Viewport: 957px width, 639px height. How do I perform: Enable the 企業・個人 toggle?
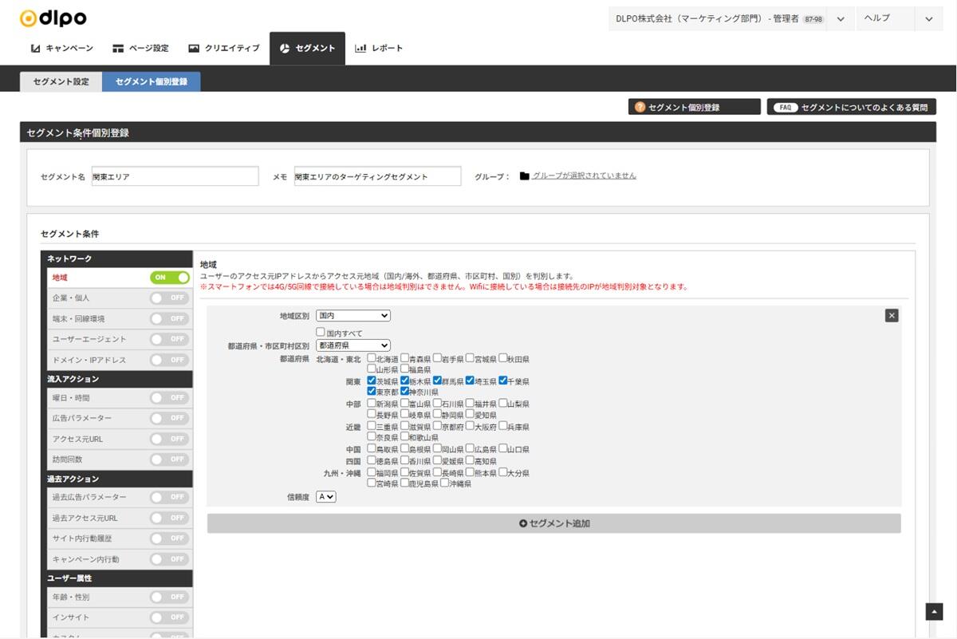[170, 298]
